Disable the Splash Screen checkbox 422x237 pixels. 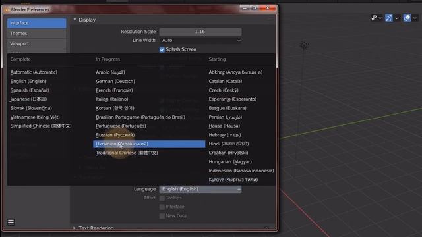point(162,49)
